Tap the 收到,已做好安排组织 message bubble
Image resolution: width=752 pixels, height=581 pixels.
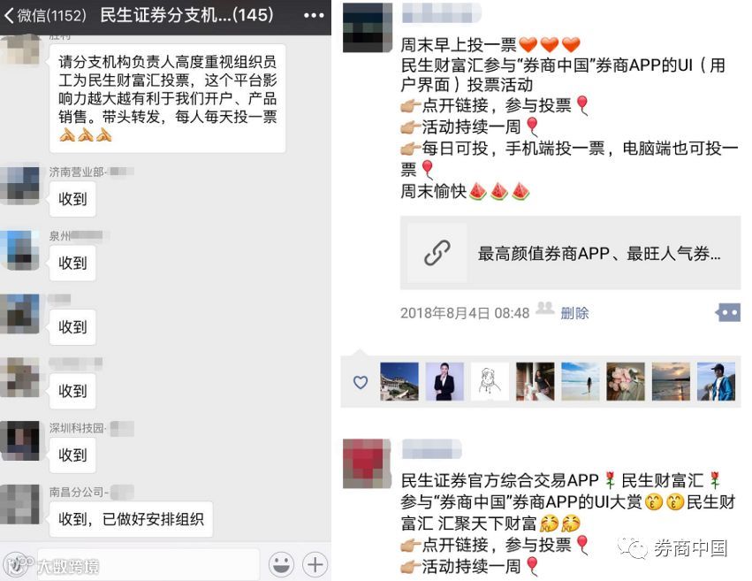[x=131, y=519]
